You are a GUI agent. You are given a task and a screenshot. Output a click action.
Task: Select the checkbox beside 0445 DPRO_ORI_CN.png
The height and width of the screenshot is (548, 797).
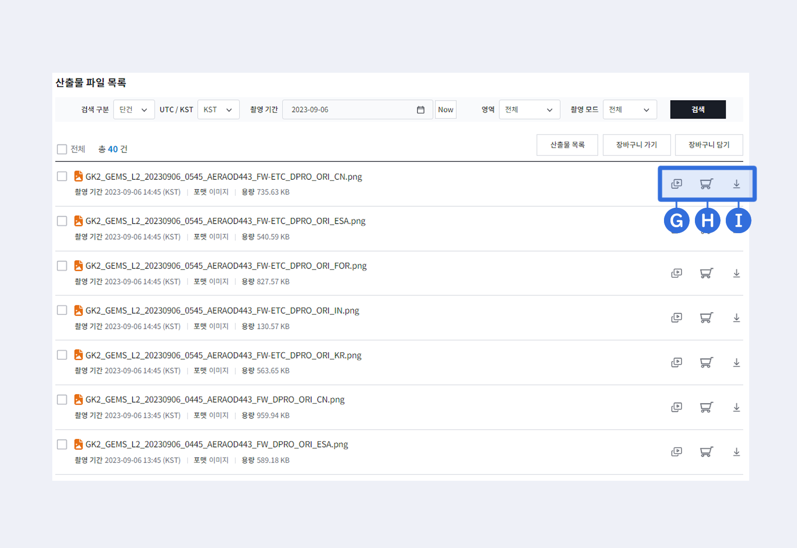click(x=62, y=399)
